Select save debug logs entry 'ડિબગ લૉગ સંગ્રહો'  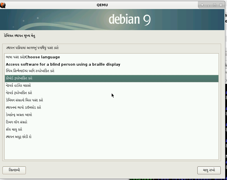111,122
